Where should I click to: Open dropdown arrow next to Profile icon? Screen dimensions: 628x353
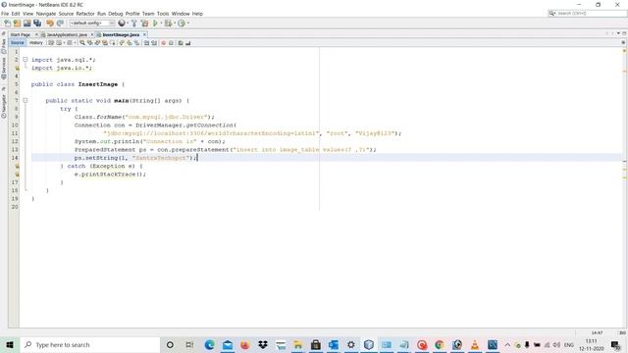[x=187, y=24]
